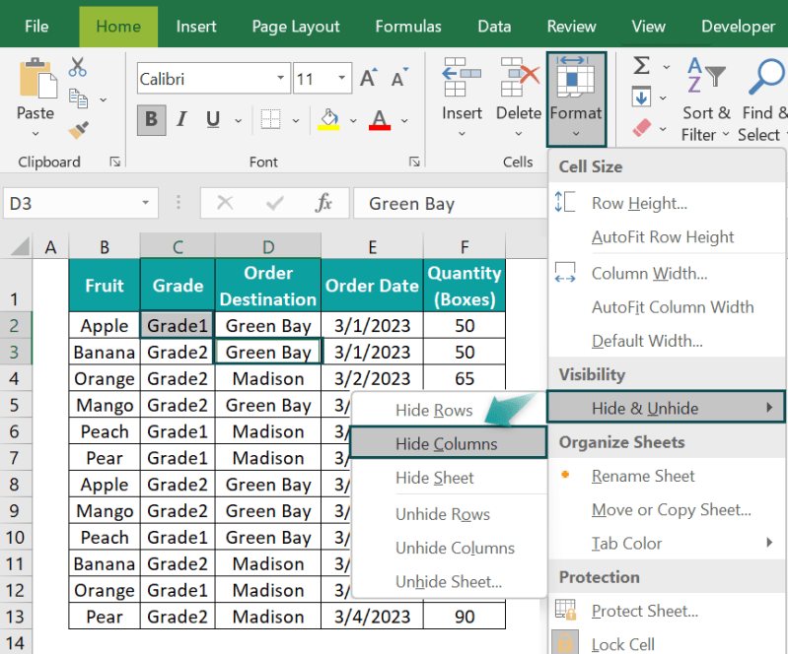Image resolution: width=788 pixels, height=654 pixels.
Task: Apply red font color A
Action: [380, 120]
